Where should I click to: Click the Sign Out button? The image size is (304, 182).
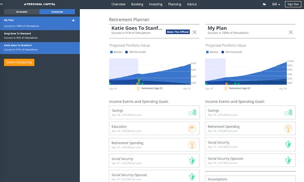tap(293, 4)
